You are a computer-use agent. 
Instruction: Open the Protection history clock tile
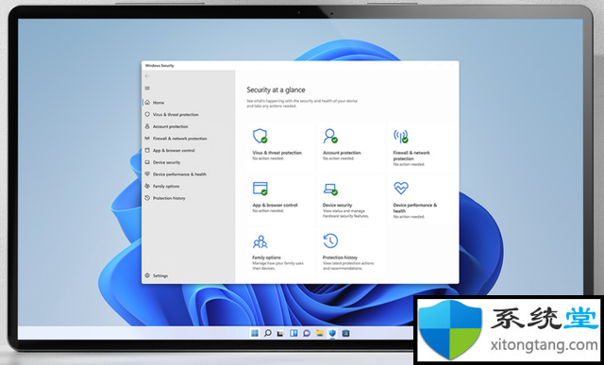coord(351,252)
